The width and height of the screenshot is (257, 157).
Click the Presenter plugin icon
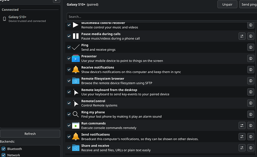pos(76,59)
